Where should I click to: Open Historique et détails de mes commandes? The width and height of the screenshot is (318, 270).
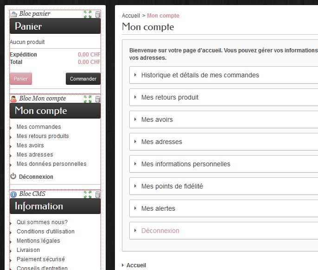pyautogui.click(x=200, y=75)
